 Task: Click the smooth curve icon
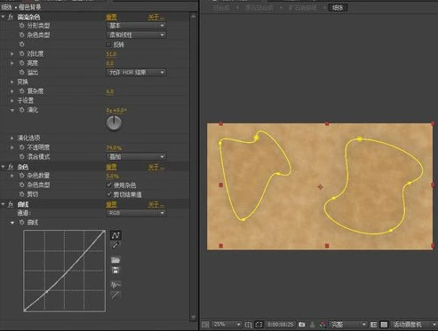tap(115, 285)
